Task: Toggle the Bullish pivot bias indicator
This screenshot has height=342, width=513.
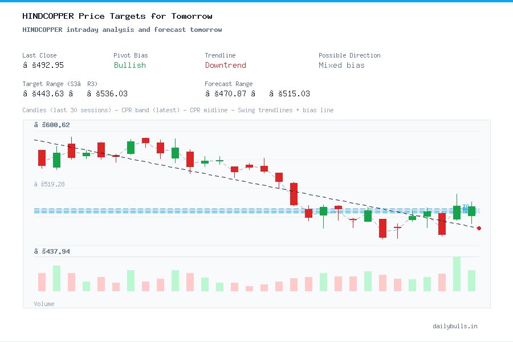Action: (129, 66)
